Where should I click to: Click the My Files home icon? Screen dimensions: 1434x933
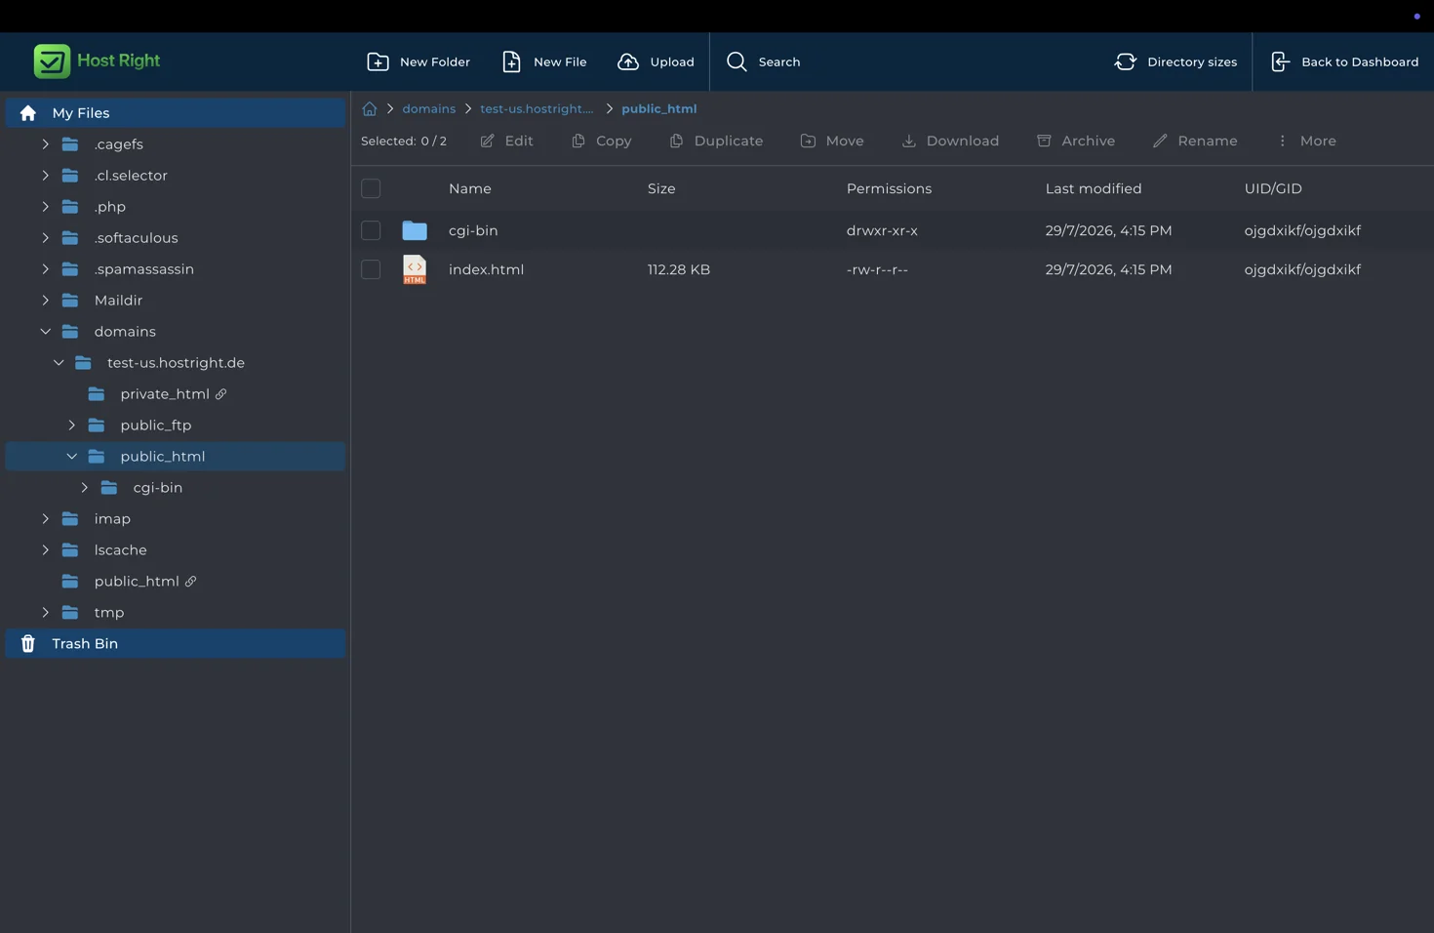[28, 113]
